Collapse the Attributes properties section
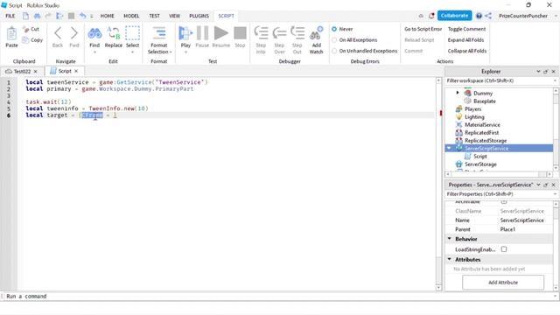Viewport: 560px width, 315px height. 450,259
